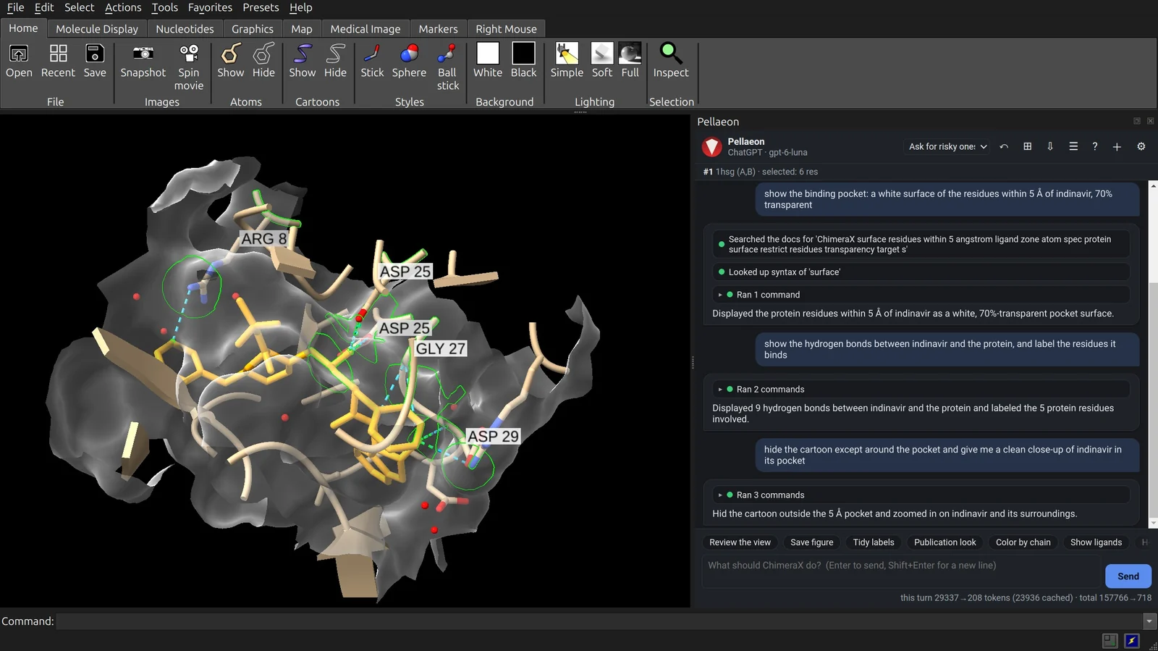Click the Command line input field
The height and width of the screenshot is (651, 1158).
pyautogui.click(x=599, y=621)
